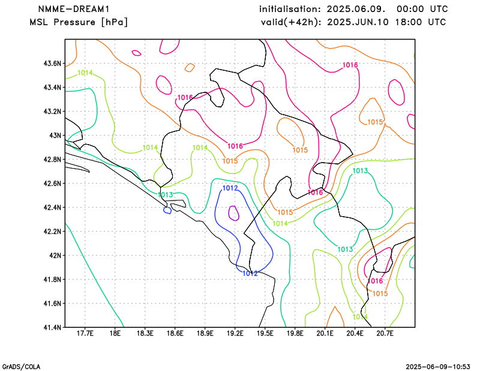Image resolution: width=480 pixels, height=371 pixels.
Task: Click the 42.8N latitude axis label
Action: coord(52,160)
